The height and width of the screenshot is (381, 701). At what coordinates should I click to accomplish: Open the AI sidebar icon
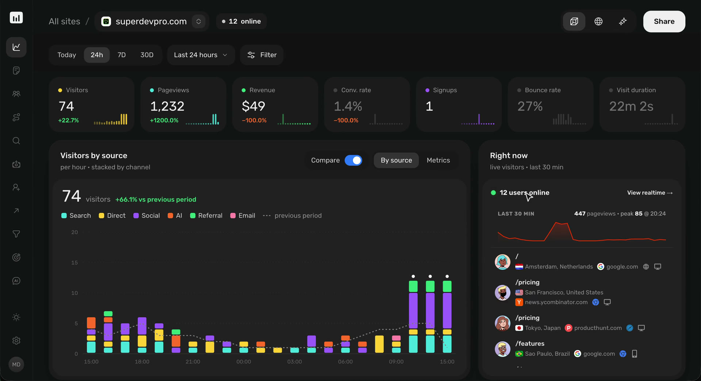pyautogui.click(x=16, y=281)
